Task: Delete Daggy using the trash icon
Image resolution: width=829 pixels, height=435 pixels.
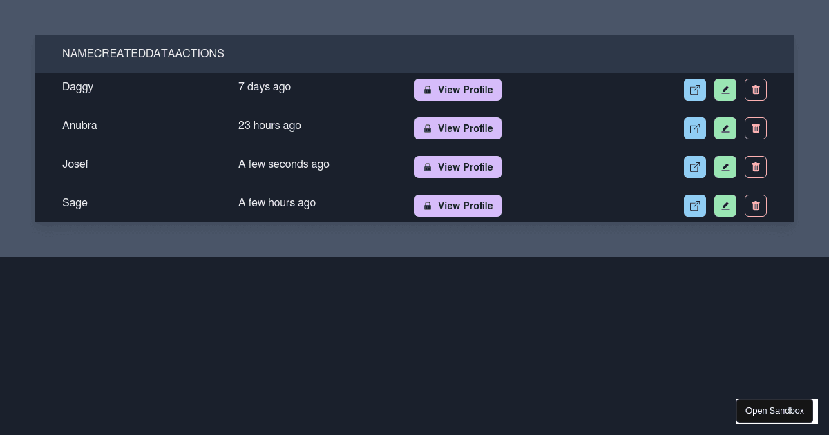Action: pyautogui.click(x=756, y=90)
